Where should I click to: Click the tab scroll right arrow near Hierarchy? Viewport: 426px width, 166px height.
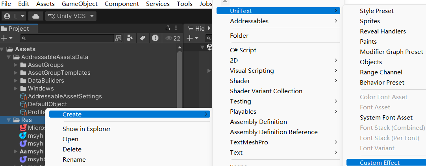coord(209,28)
